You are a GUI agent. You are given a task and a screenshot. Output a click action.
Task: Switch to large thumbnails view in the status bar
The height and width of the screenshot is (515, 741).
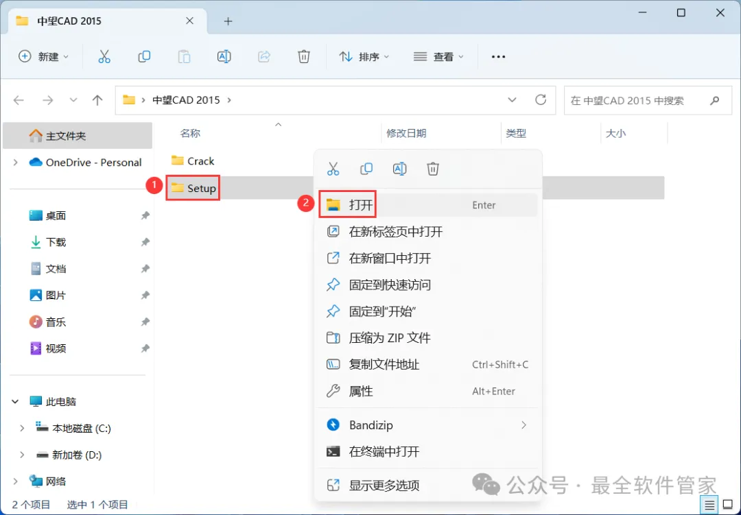coord(728,505)
